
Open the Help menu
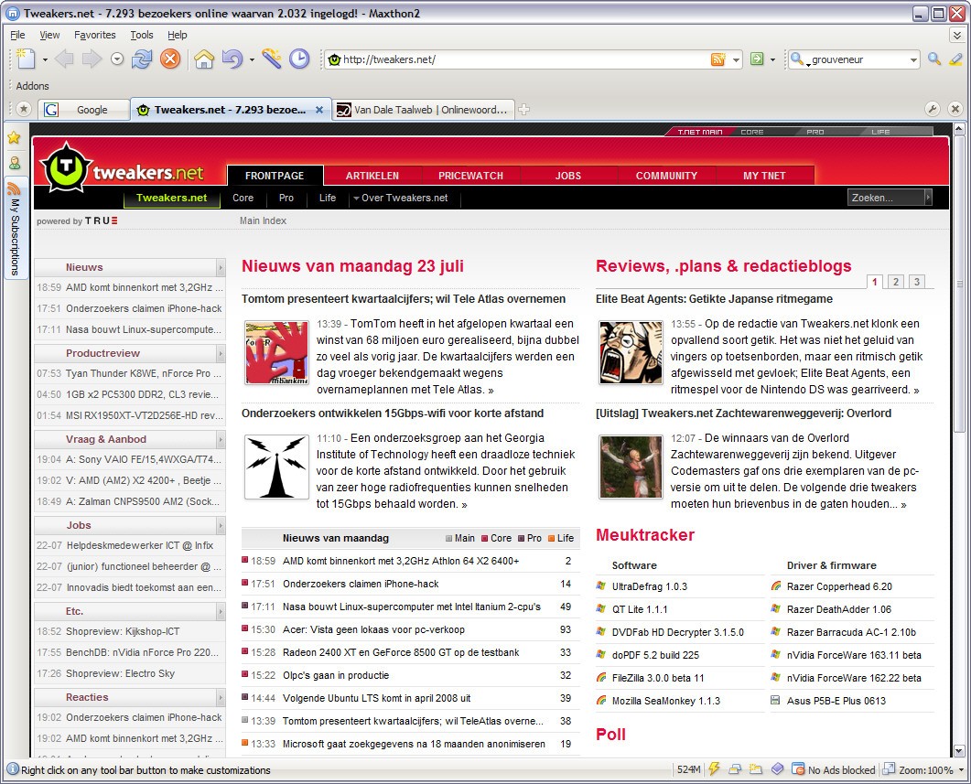tap(178, 35)
